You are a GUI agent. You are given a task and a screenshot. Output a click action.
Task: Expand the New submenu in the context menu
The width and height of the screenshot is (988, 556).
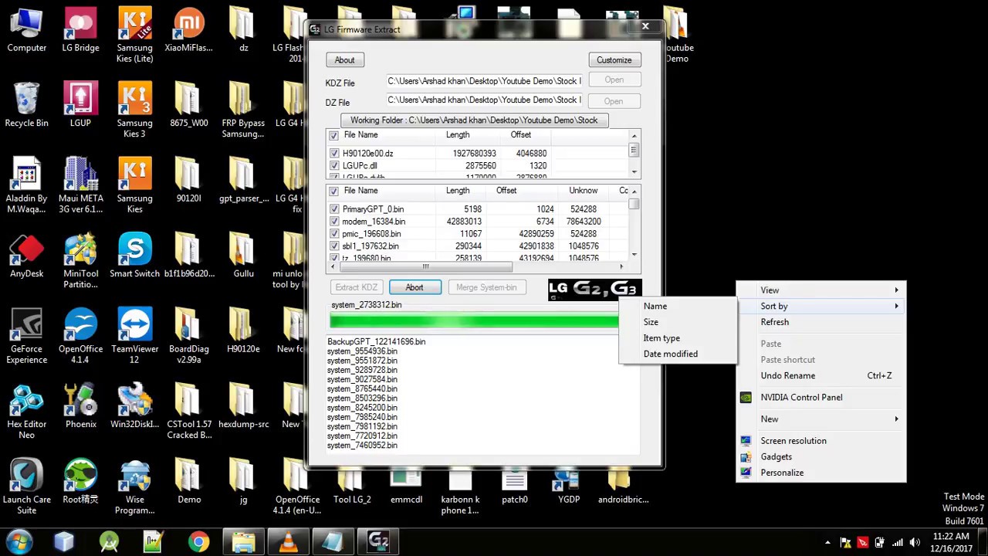[x=821, y=419]
